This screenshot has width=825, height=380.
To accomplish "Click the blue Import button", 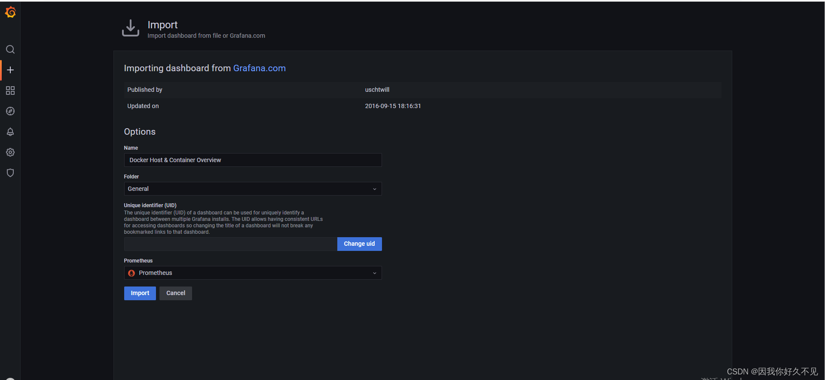I will [x=140, y=293].
